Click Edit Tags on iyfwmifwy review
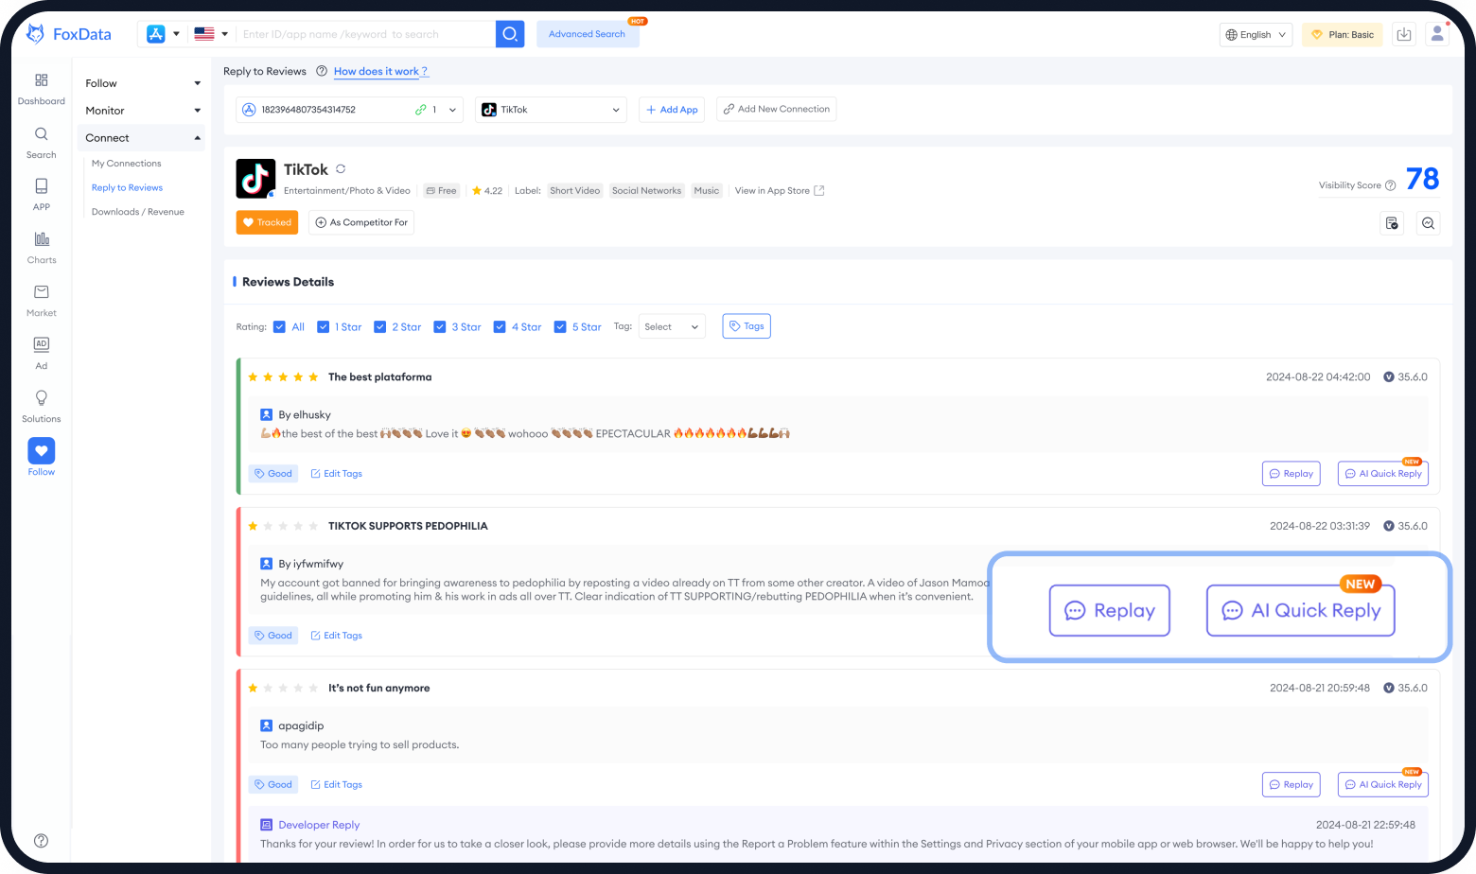 pyautogui.click(x=336, y=636)
